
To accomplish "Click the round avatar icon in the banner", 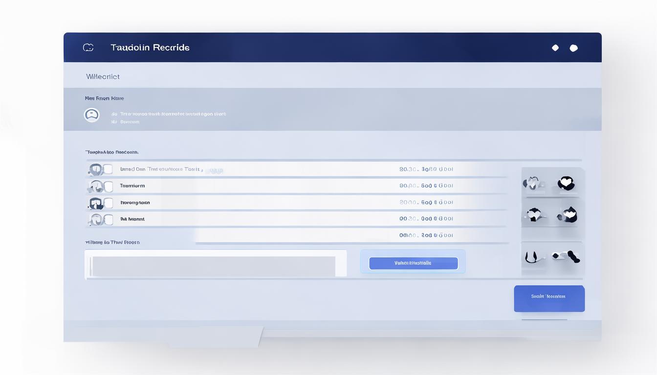I will pos(91,115).
